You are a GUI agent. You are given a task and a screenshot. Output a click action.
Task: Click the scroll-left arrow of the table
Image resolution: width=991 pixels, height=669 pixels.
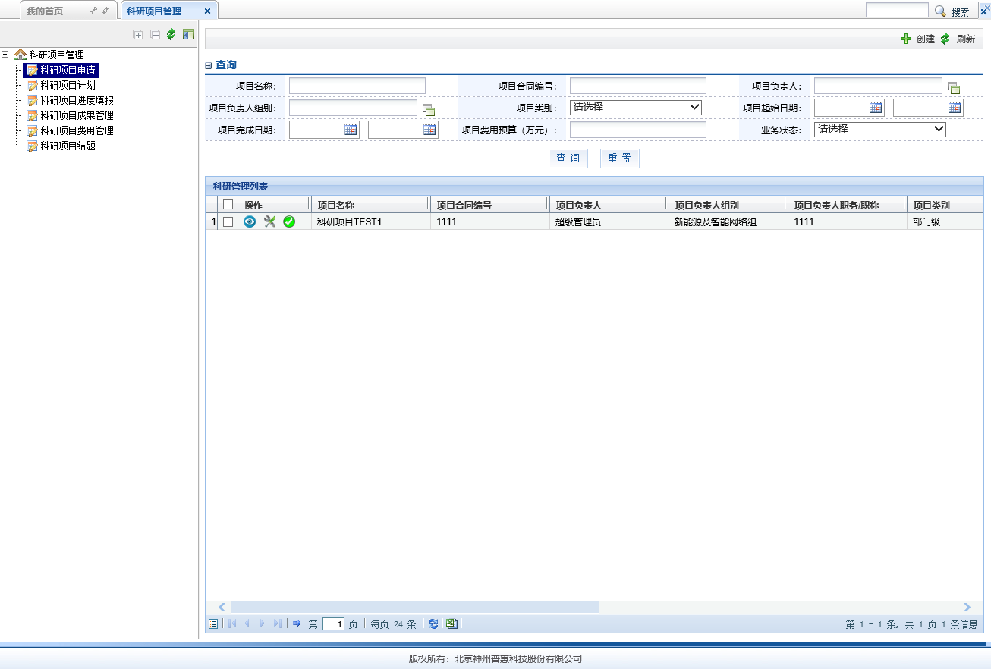(222, 607)
